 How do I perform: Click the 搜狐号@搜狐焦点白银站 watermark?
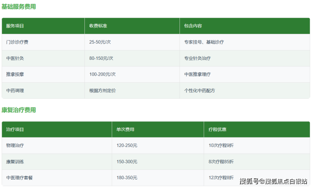[273, 182]
